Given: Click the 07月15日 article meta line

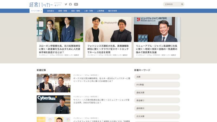Looking at the screenshot, I should click(59, 55).
